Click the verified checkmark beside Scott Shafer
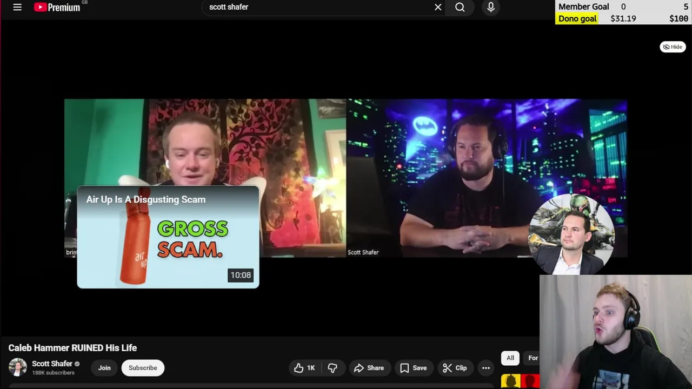692x389 pixels. tap(77, 364)
